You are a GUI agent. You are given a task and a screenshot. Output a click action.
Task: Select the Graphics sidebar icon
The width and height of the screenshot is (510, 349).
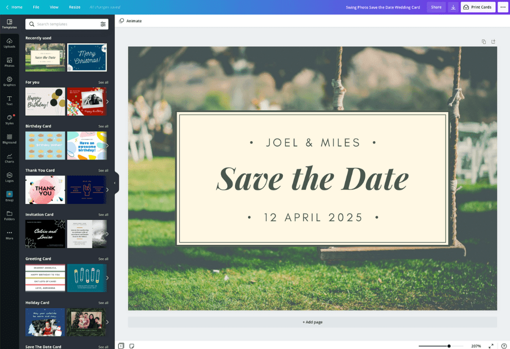point(9,81)
